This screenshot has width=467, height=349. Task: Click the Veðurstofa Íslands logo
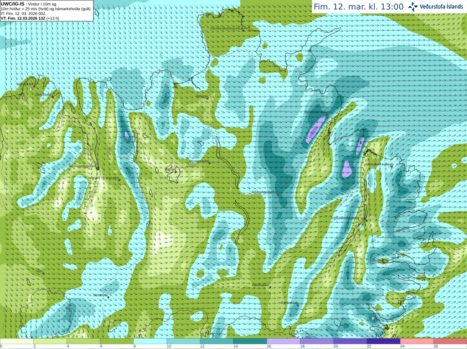click(x=435, y=6)
